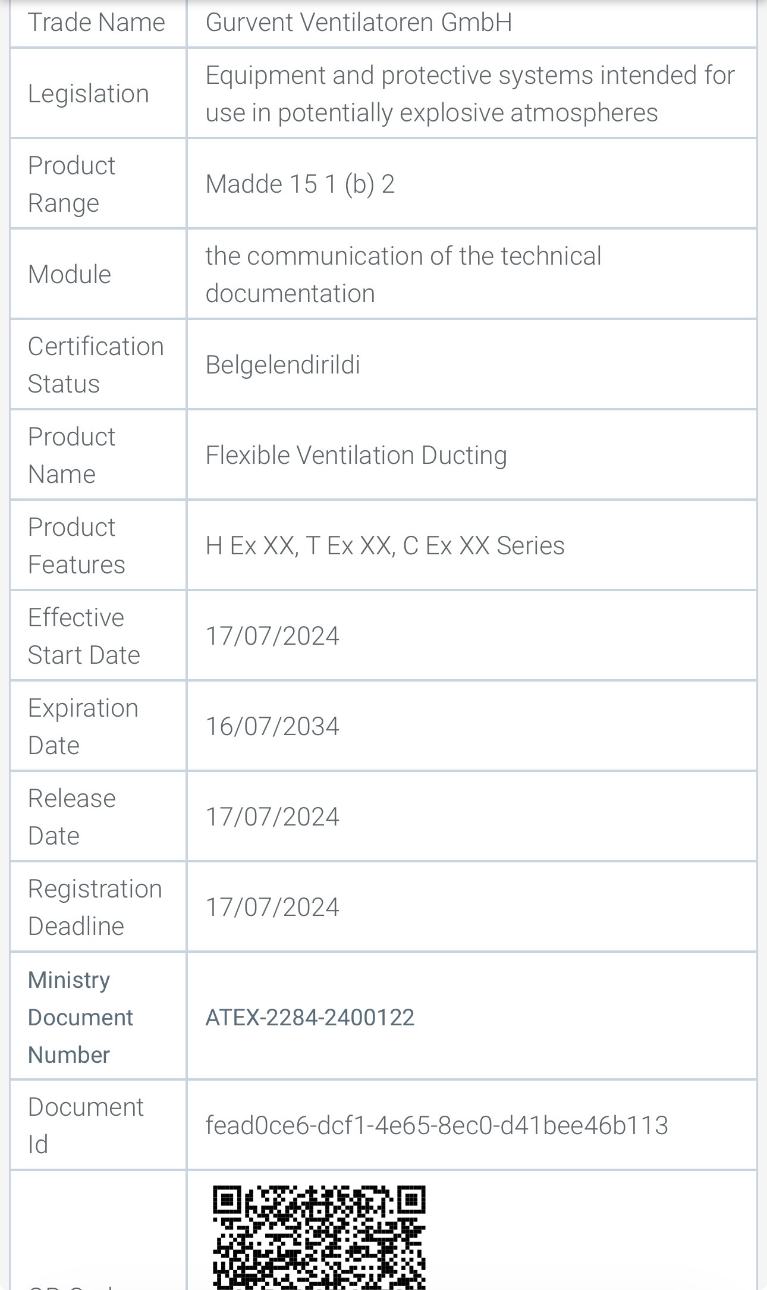Click the H Ex XX series features text
The width and height of the screenshot is (767, 1290).
(385, 545)
